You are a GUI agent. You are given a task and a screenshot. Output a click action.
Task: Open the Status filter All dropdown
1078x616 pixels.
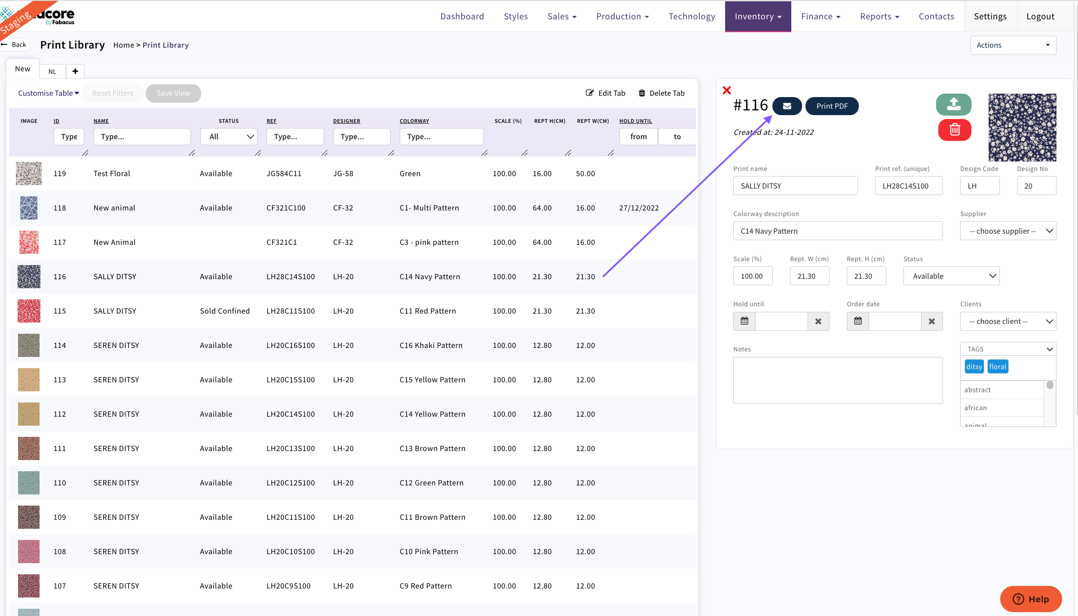229,137
